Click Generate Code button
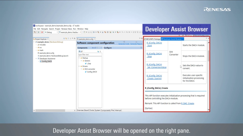 [x=124, y=43]
